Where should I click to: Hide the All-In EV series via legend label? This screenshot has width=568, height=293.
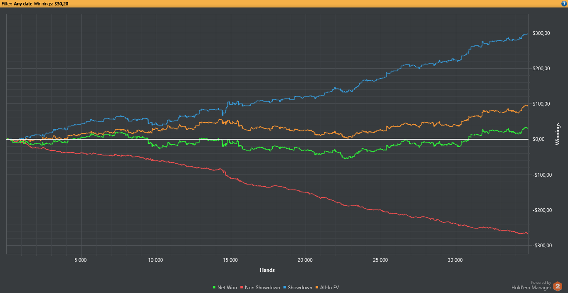tap(330, 288)
